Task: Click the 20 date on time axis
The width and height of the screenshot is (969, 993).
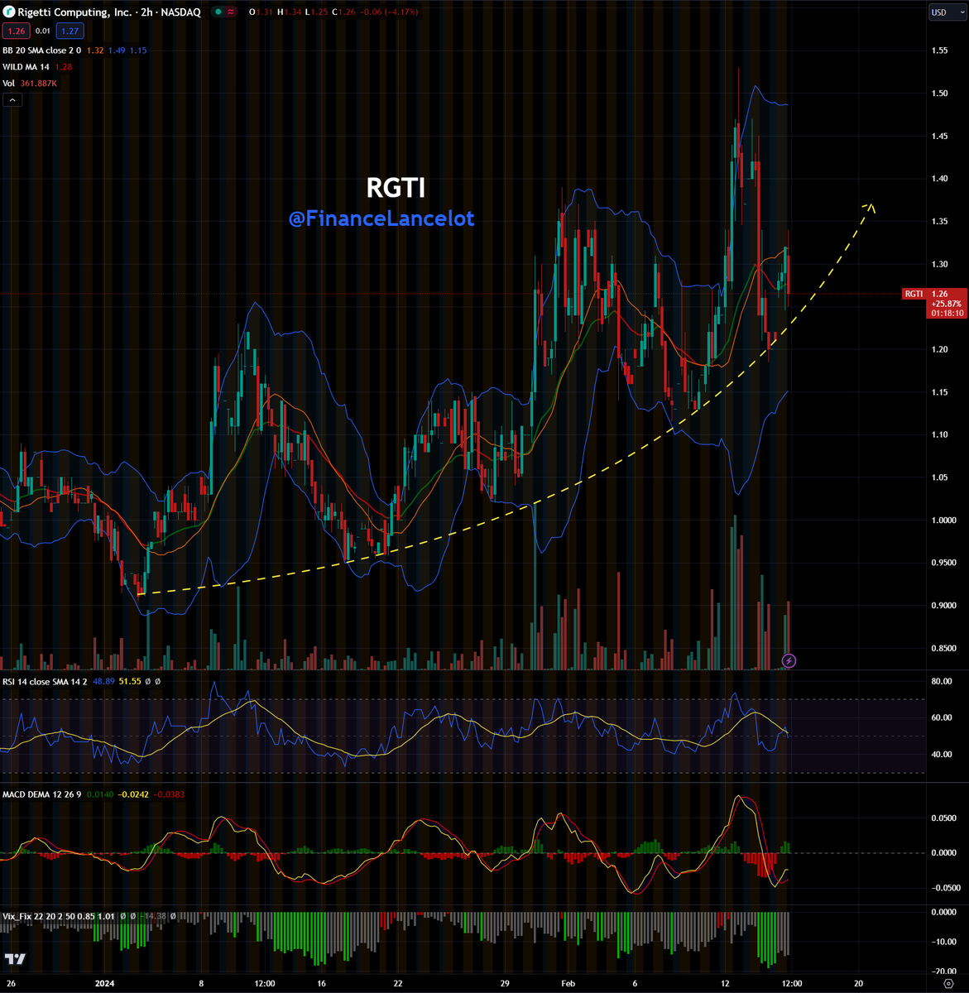Action: click(x=858, y=984)
